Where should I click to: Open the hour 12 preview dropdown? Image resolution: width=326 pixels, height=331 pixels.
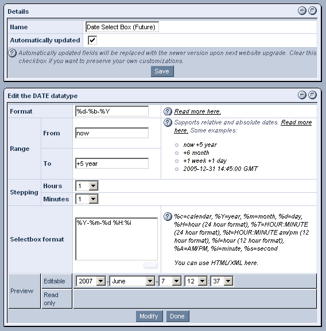(196, 281)
